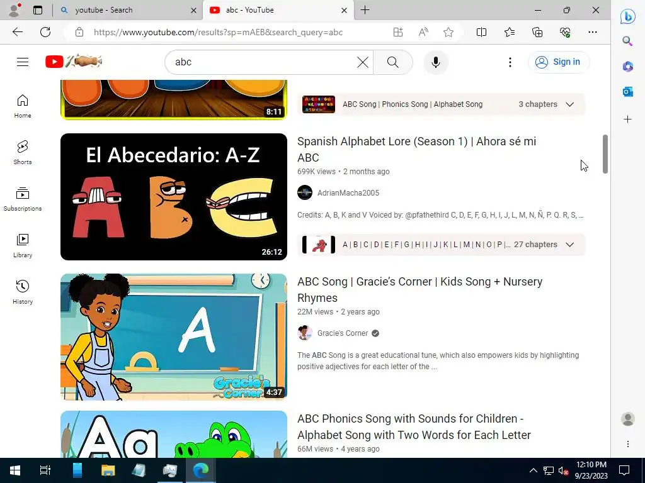Image resolution: width=645 pixels, height=483 pixels.
Task: Click the AdrianMacha2005 channel avatar
Action: click(305, 192)
